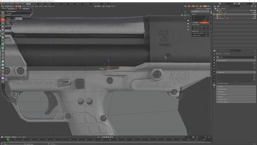Open Playback popover in timeline
Viewport: 257px width, 145px height.
point(7,137)
